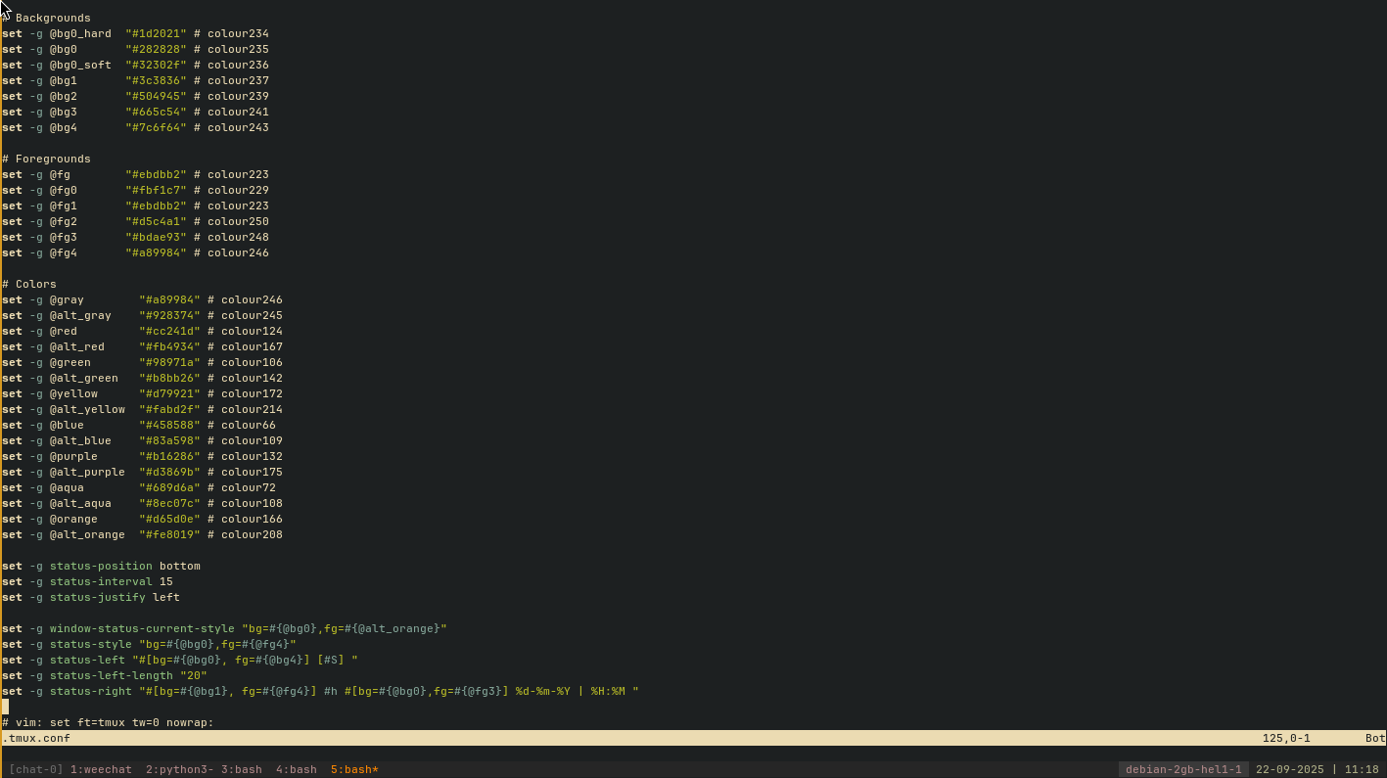Click the vim modeline comment at bottom
The image size is (1387, 778).
tap(108, 722)
